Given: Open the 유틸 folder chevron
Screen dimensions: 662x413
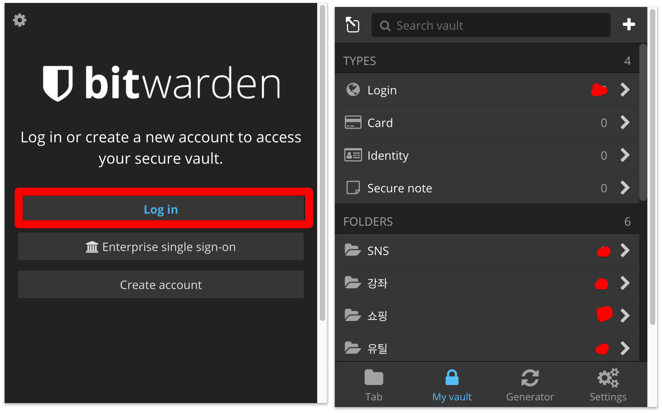Looking at the screenshot, I should pos(625,348).
